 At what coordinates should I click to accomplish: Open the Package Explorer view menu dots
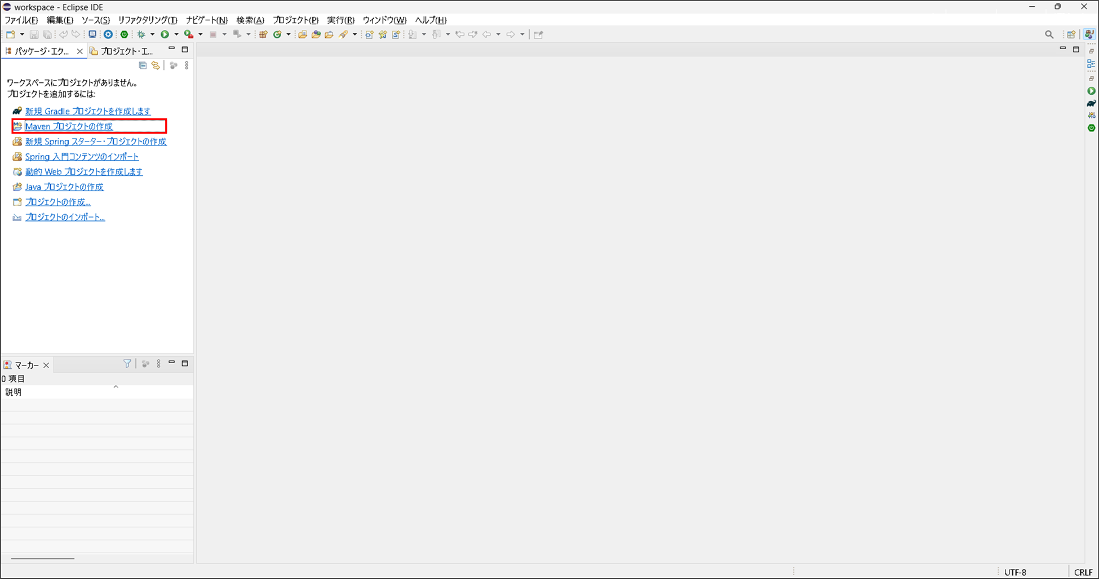tap(187, 65)
